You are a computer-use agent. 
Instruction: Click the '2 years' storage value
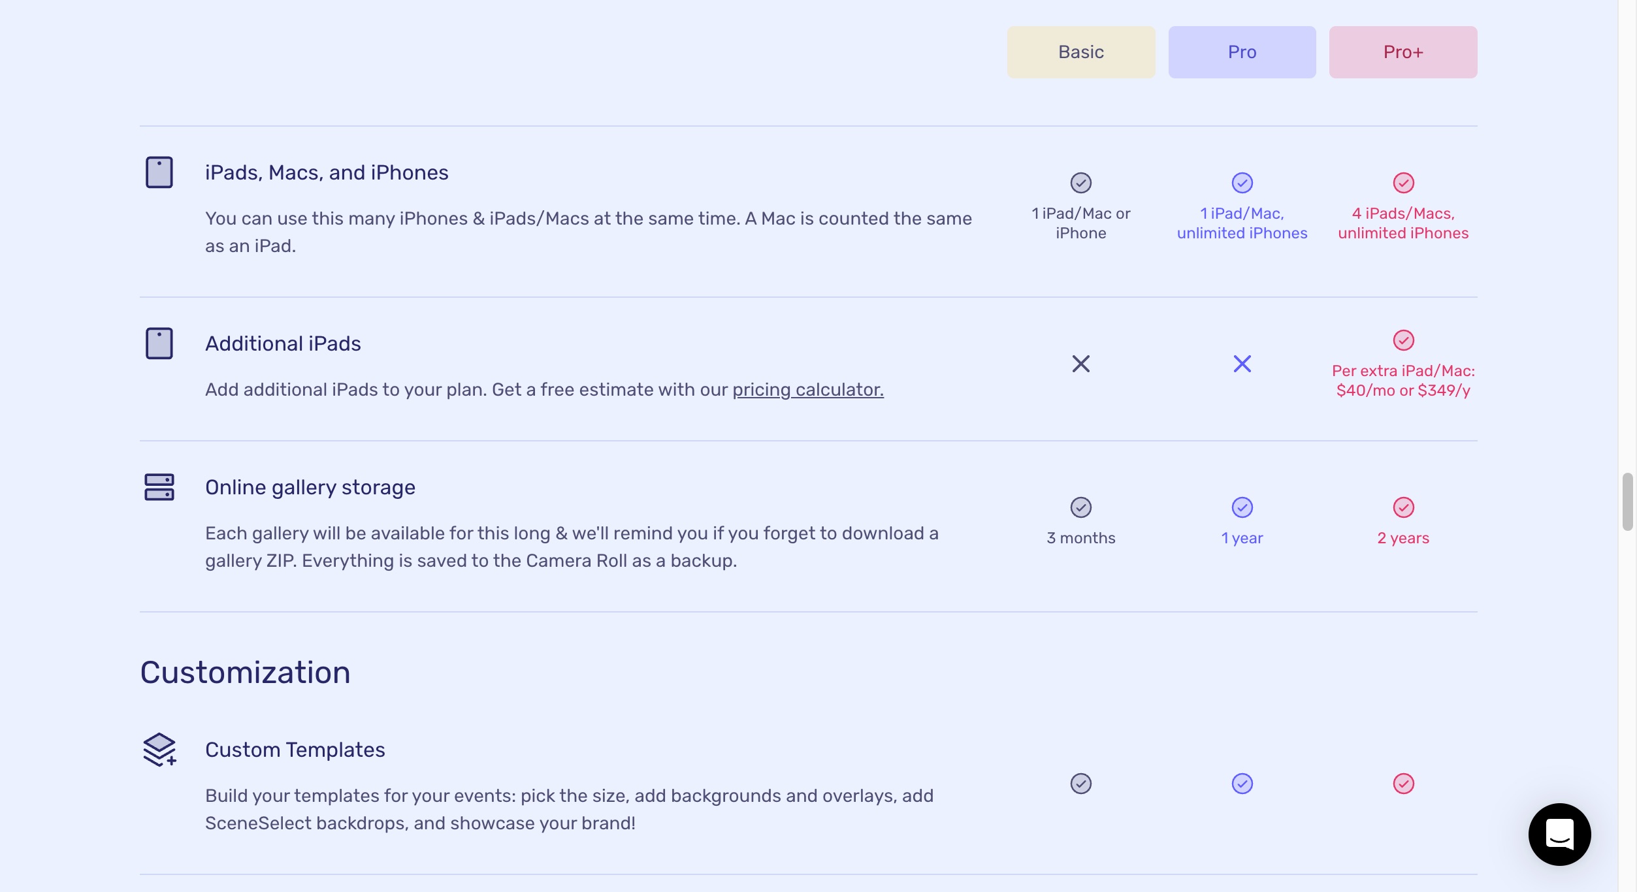[x=1403, y=538]
